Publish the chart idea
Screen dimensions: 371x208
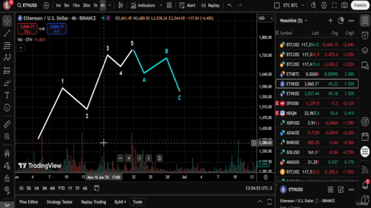pyautogui.click(x=360, y=5)
